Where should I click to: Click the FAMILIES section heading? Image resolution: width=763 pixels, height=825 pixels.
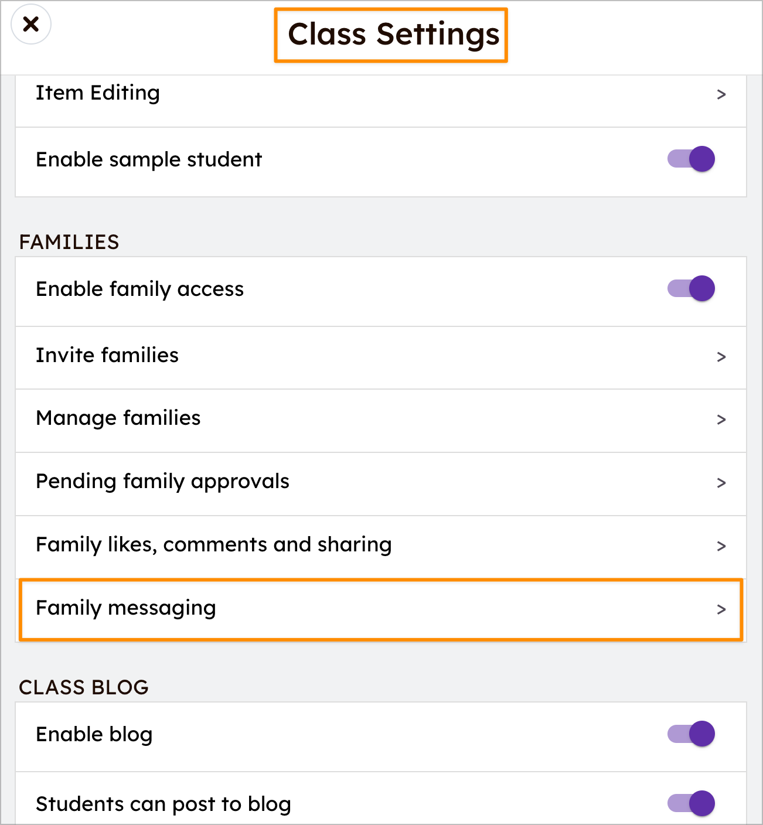point(69,242)
